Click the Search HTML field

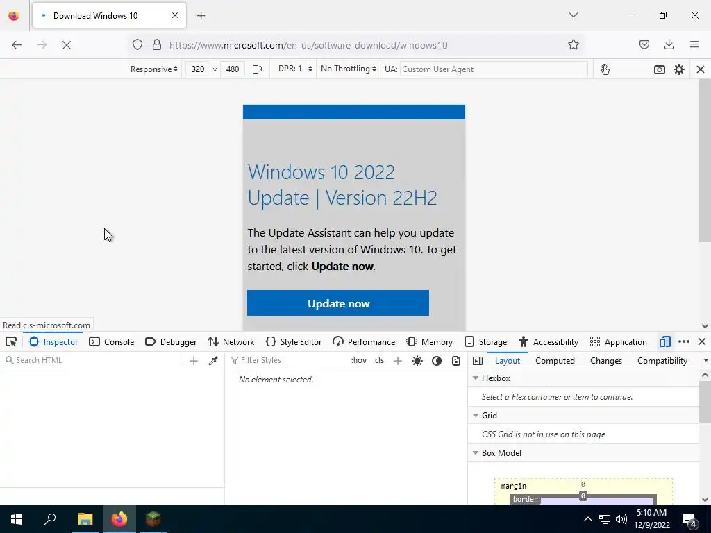tap(93, 360)
